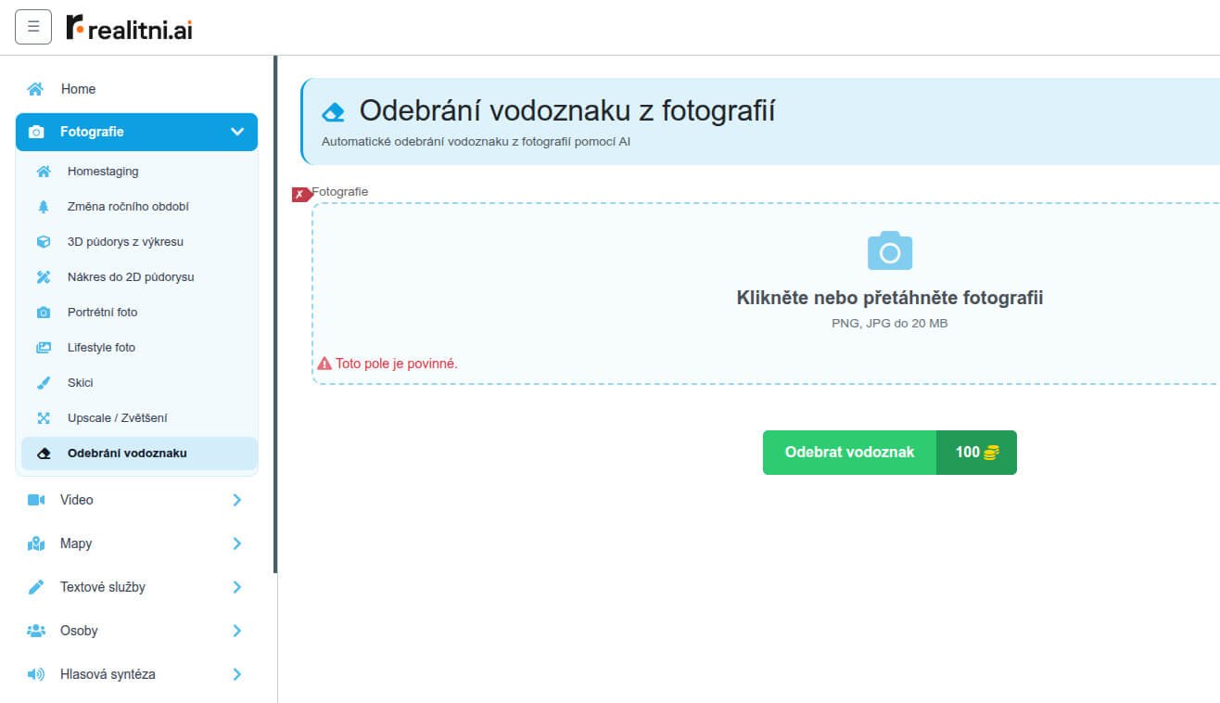Open the hamburger menu top left
Screen dimensions: 1220x703
tap(32, 27)
